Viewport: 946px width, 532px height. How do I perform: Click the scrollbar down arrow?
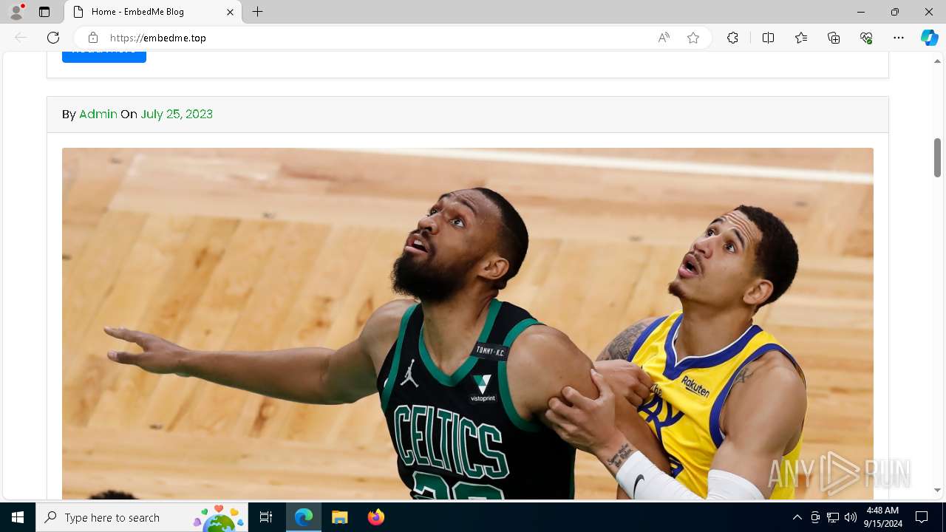coord(937,490)
